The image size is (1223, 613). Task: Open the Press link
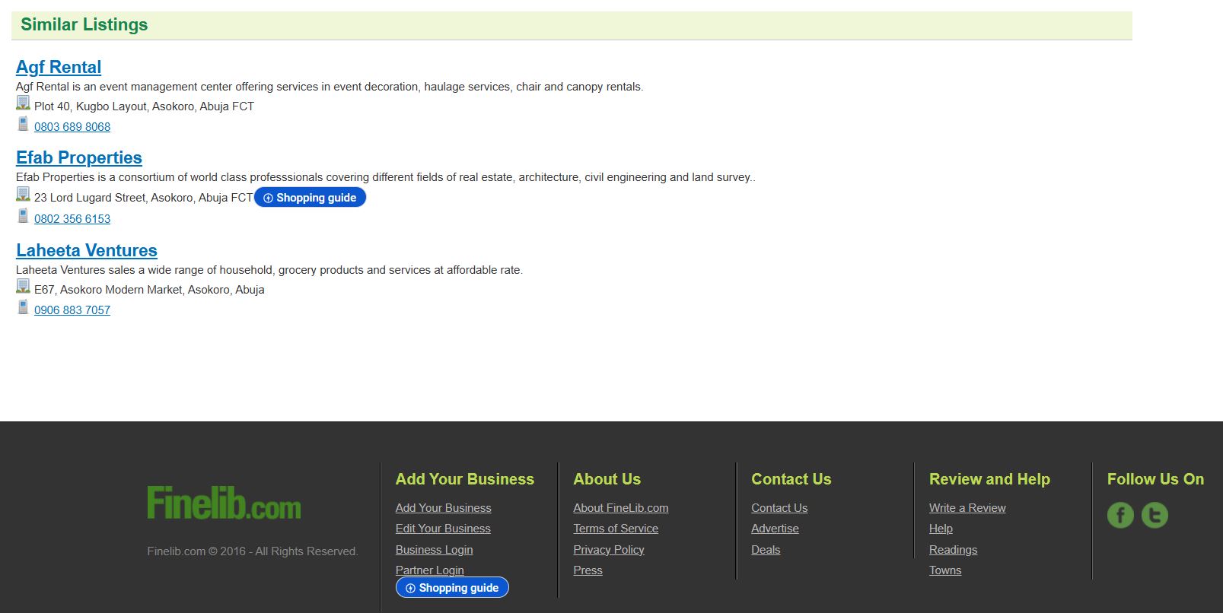tap(588, 570)
